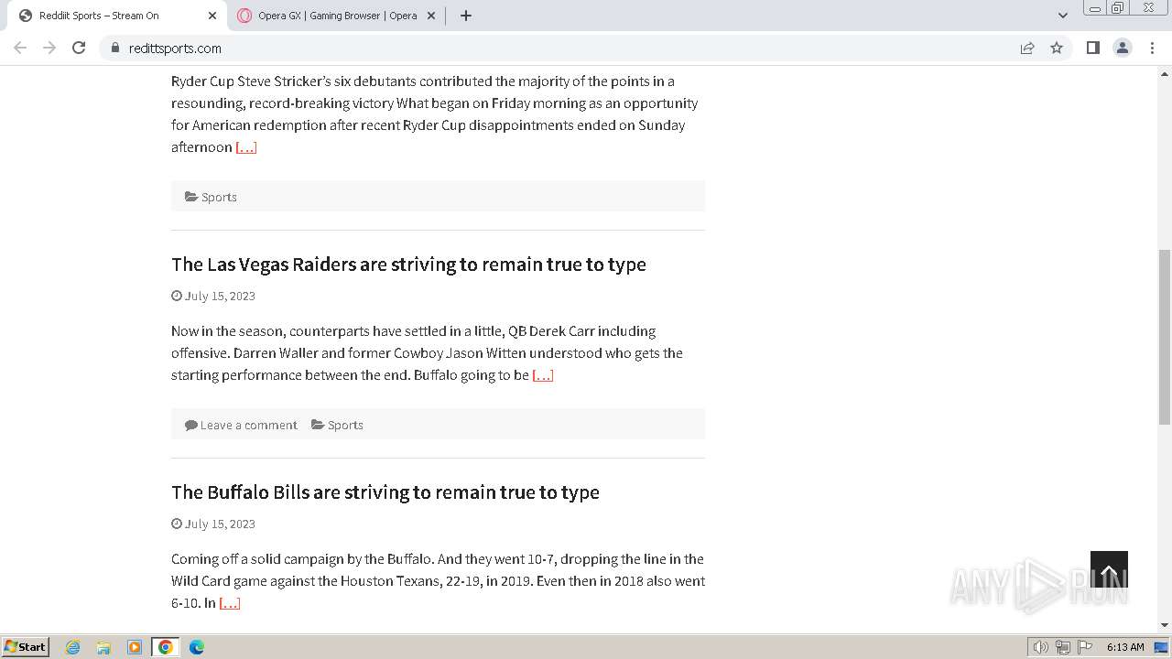Close the Opera GX tab

click(x=431, y=16)
